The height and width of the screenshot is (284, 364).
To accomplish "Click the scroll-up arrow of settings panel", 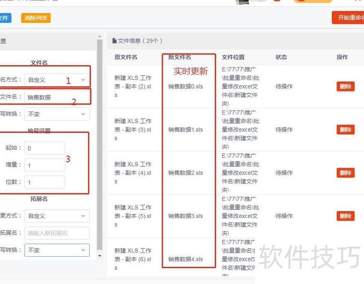I will coord(100,36).
